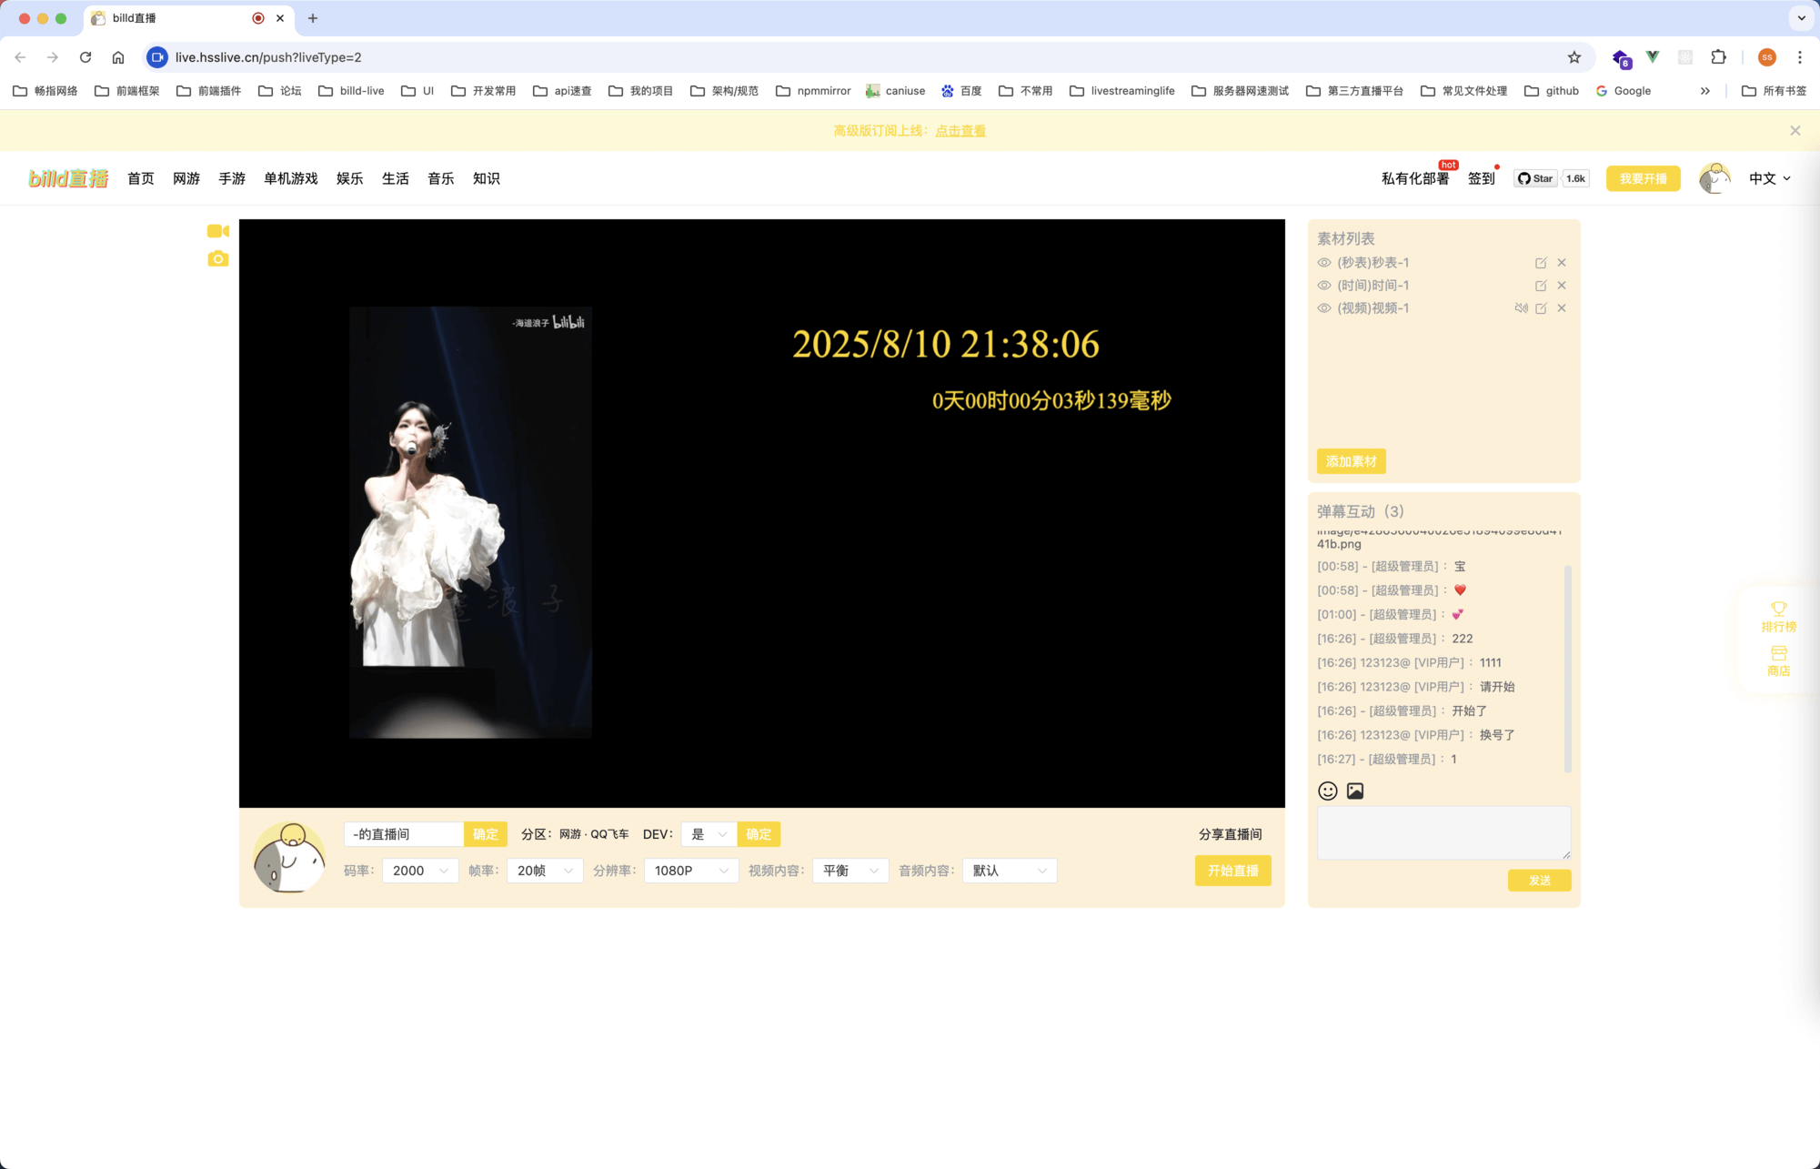Click 签到 check-in link
The width and height of the screenshot is (1820, 1169).
point(1482,178)
